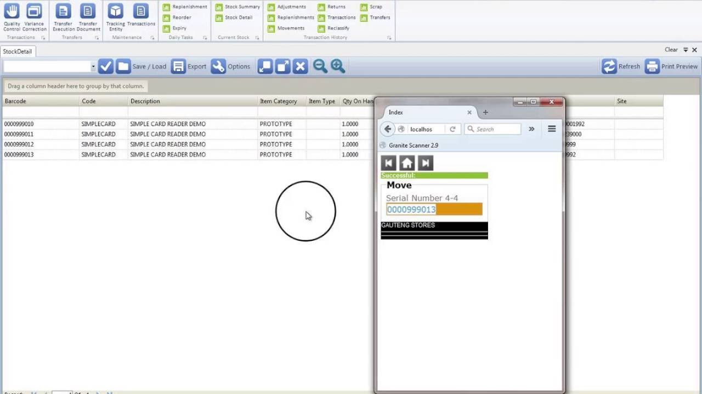This screenshot has height=394, width=702.
Task: Open the browser hamburger menu
Action: click(x=552, y=129)
